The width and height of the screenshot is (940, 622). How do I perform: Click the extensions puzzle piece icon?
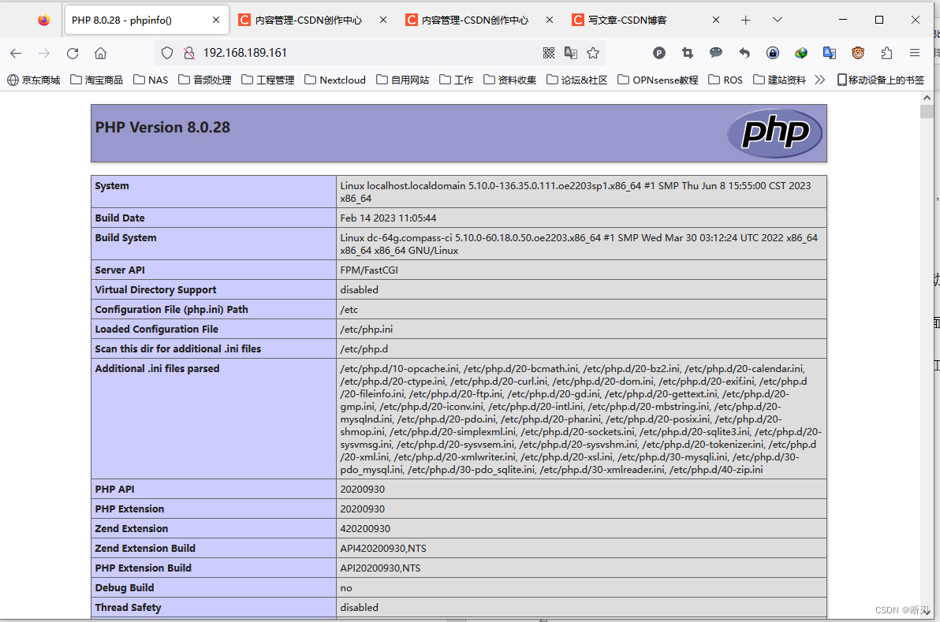point(887,53)
